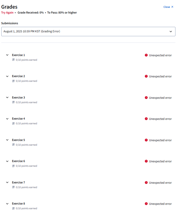The image size is (184, 222).
Task: Close the Grades panel
Action: (168, 7)
